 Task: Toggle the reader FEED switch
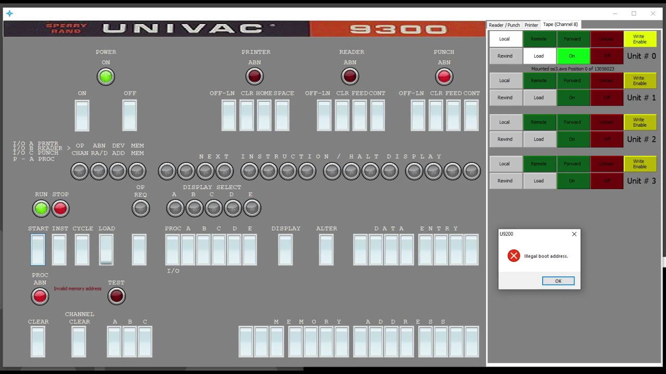click(x=360, y=115)
